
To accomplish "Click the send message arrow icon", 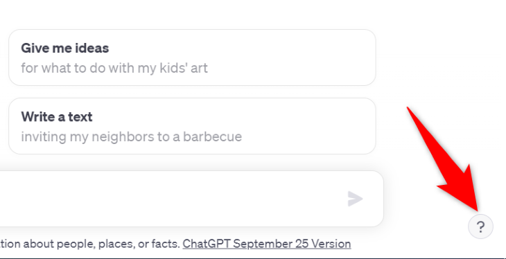I will pos(356,199).
